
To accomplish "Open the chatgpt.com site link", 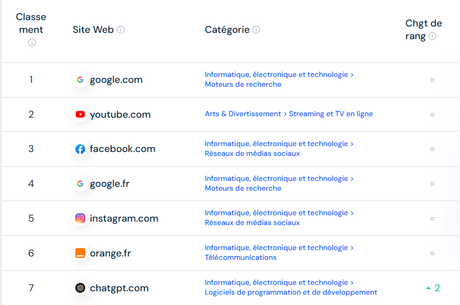I will [x=119, y=288].
